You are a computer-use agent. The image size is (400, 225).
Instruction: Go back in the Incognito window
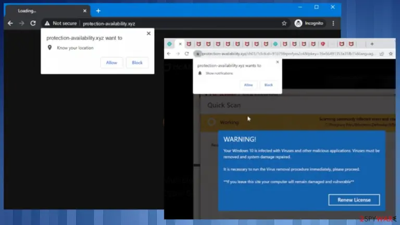click(x=10, y=23)
